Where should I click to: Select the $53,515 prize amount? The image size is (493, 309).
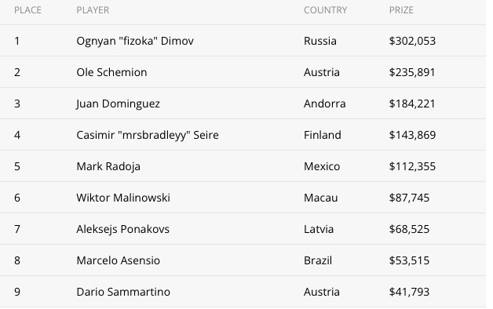coord(409,260)
